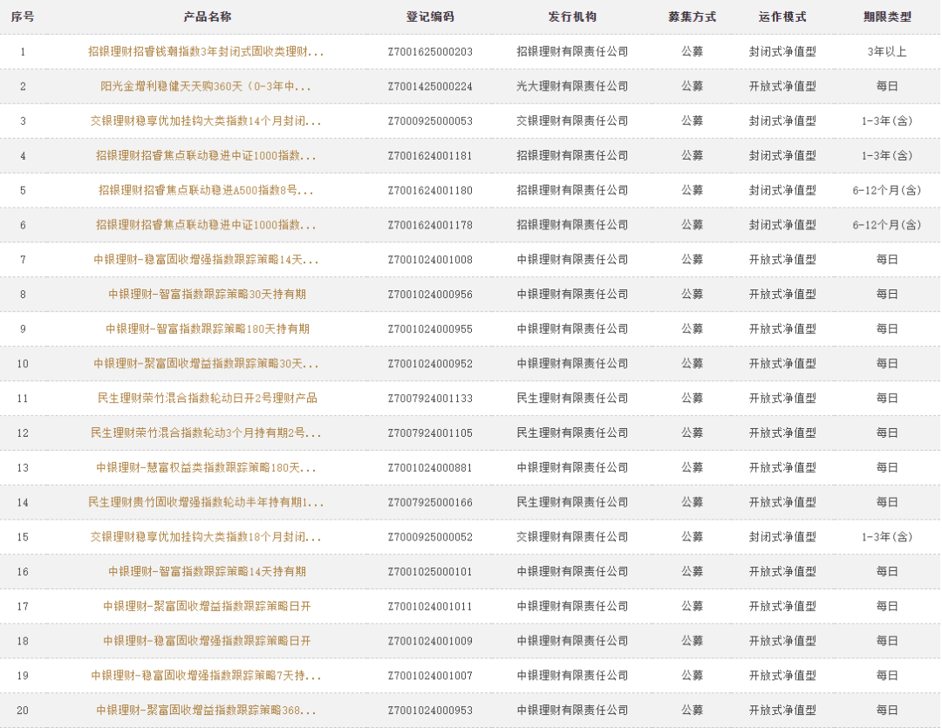
Task: Select 中银理财-智富指数跟踪策略14天持有期 link
Action: coord(207,571)
